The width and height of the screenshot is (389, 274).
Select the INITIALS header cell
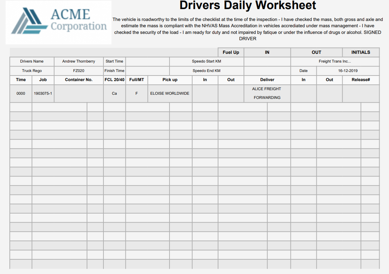[361, 52]
